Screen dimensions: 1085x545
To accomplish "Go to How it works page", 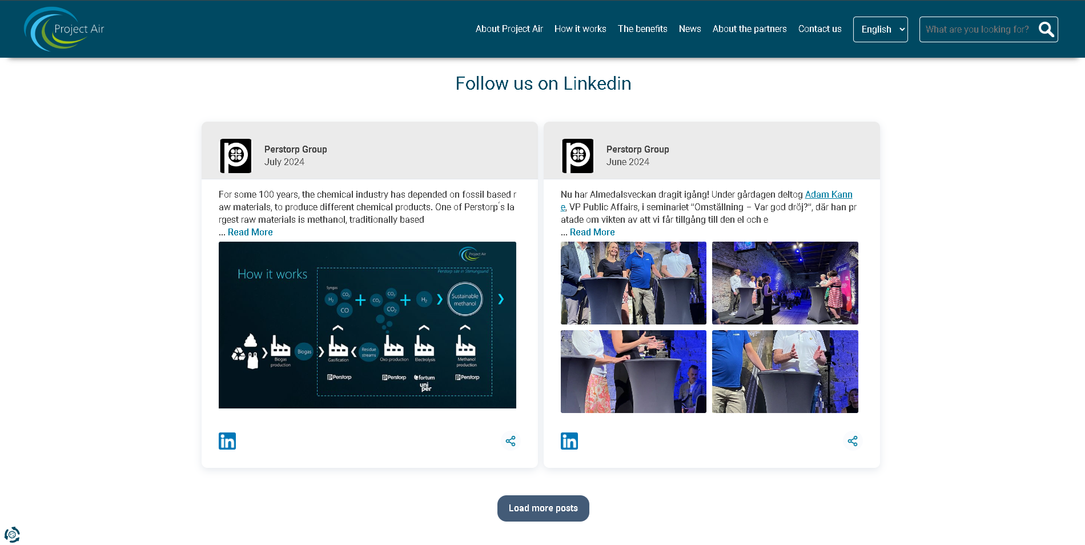I will click(580, 29).
